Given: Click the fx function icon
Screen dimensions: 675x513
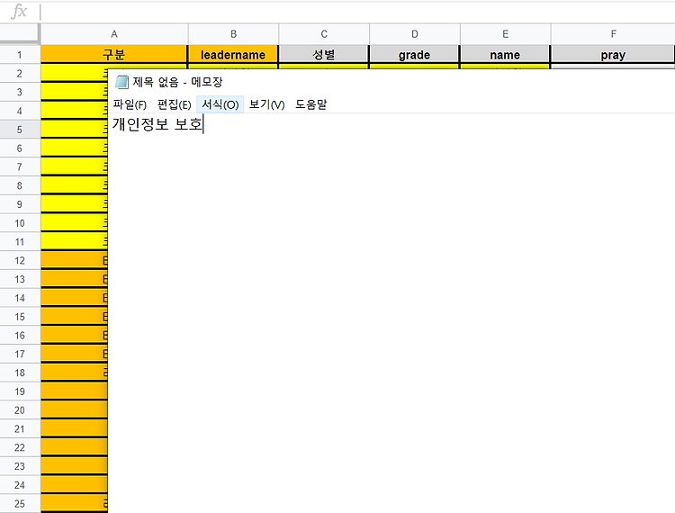Looking at the screenshot, I should click(x=19, y=11).
